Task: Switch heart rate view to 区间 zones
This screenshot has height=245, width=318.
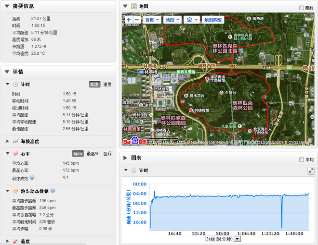Action: 107,154
